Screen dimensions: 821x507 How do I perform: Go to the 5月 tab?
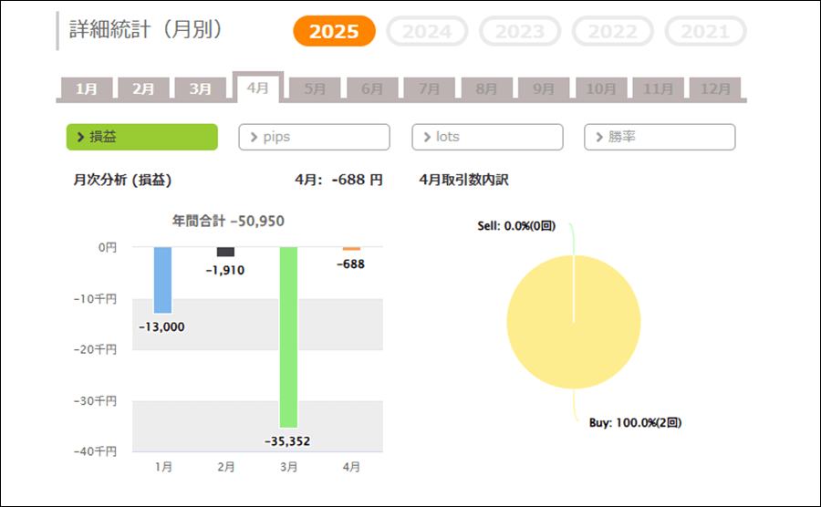tap(315, 89)
